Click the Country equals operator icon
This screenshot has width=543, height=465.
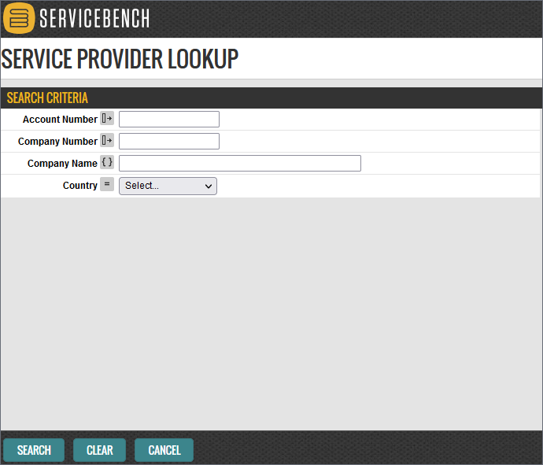coord(107,184)
